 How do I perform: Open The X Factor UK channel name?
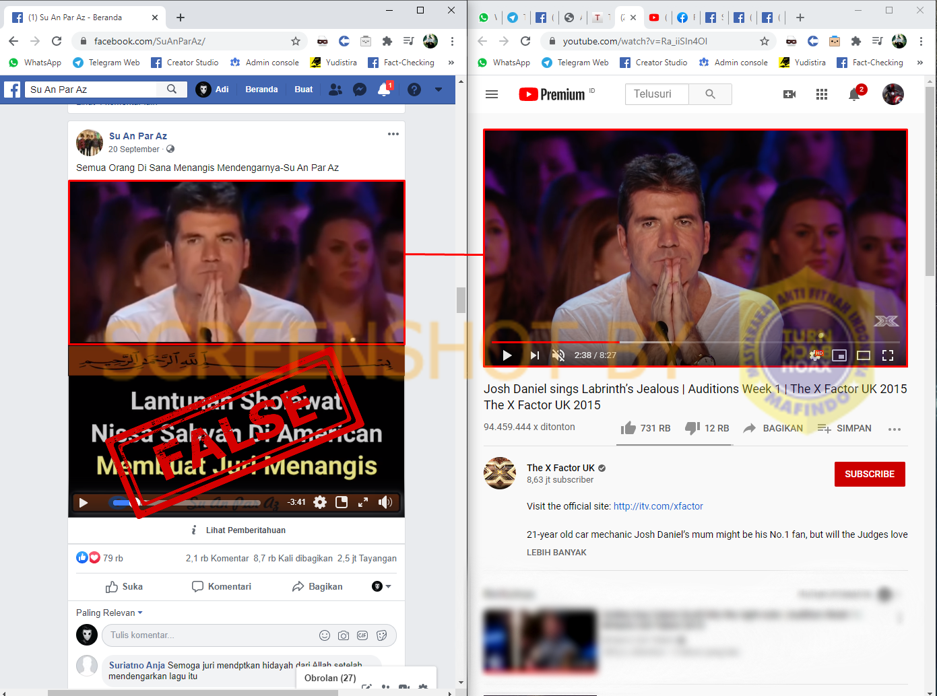click(560, 468)
